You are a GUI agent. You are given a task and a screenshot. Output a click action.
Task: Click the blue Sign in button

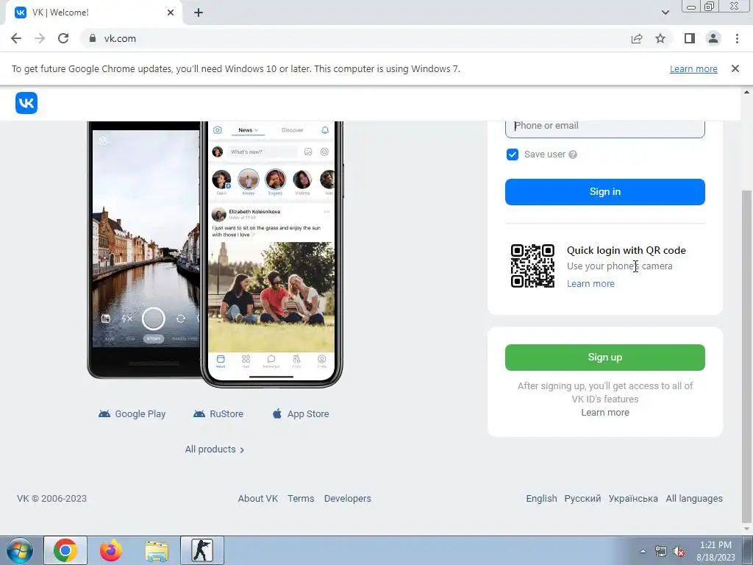605,192
